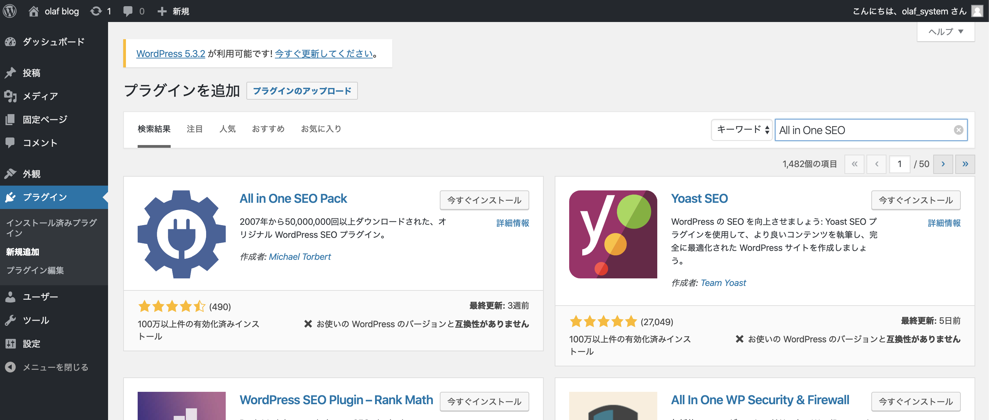Open the comments bubble in admin bar
This screenshot has height=420, width=989.
pyautogui.click(x=128, y=11)
